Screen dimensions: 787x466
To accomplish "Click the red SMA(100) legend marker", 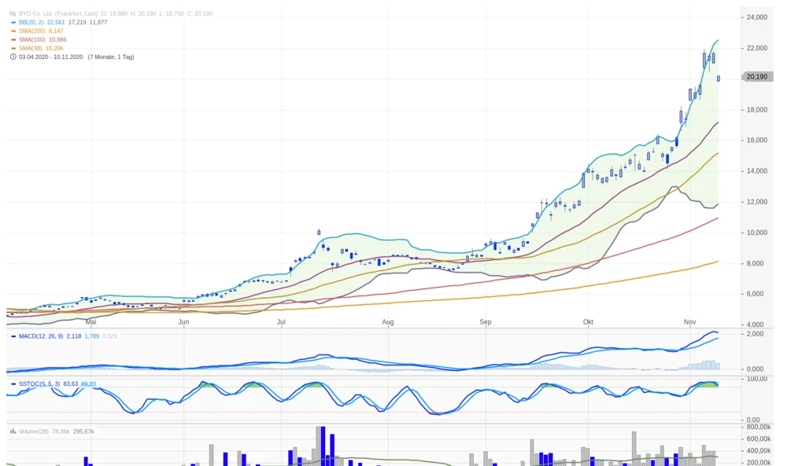I will pyautogui.click(x=13, y=39).
